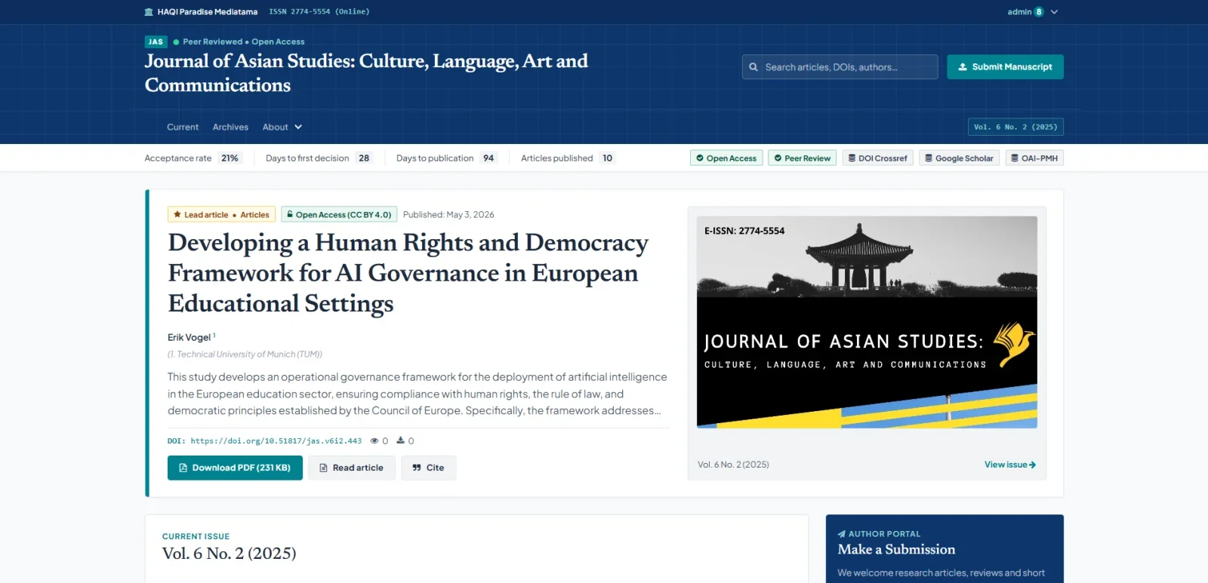Click the Open Access (CC BY 4.0) license tag
Viewport: 1208px width, 583px height.
click(339, 215)
